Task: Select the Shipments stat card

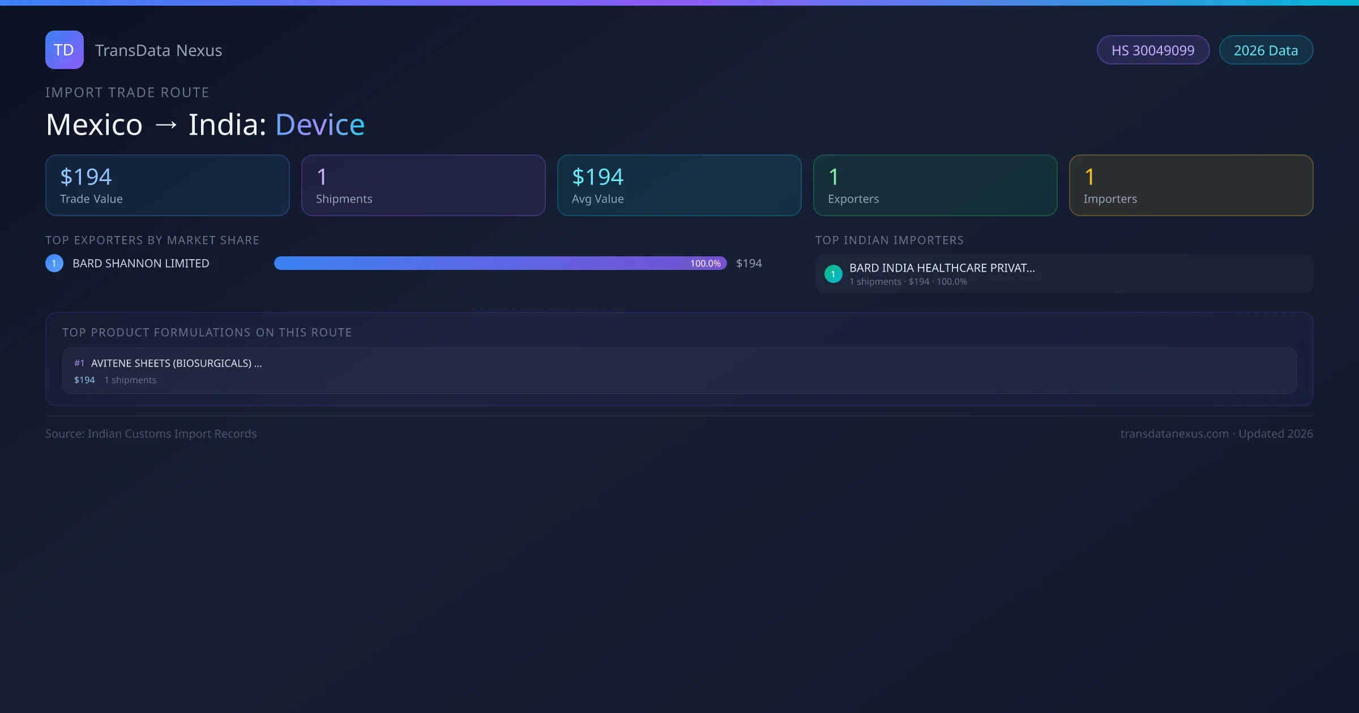Action: (x=423, y=185)
